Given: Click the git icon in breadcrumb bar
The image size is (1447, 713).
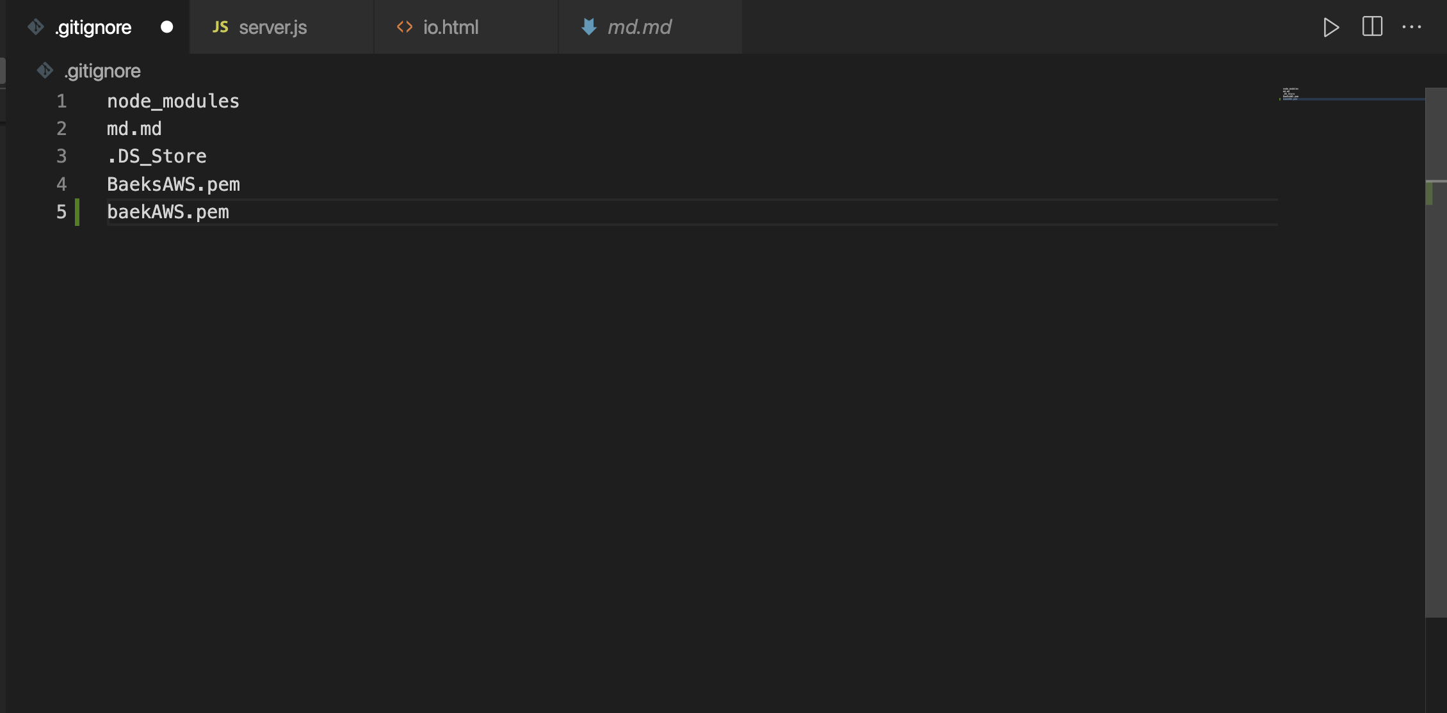Looking at the screenshot, I should pyautogui.click(x=45, y=70).
